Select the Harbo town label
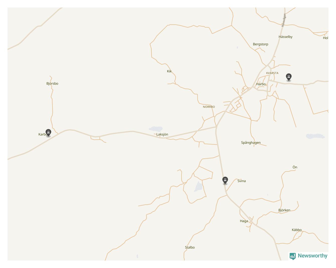 (x=261, y=84)
